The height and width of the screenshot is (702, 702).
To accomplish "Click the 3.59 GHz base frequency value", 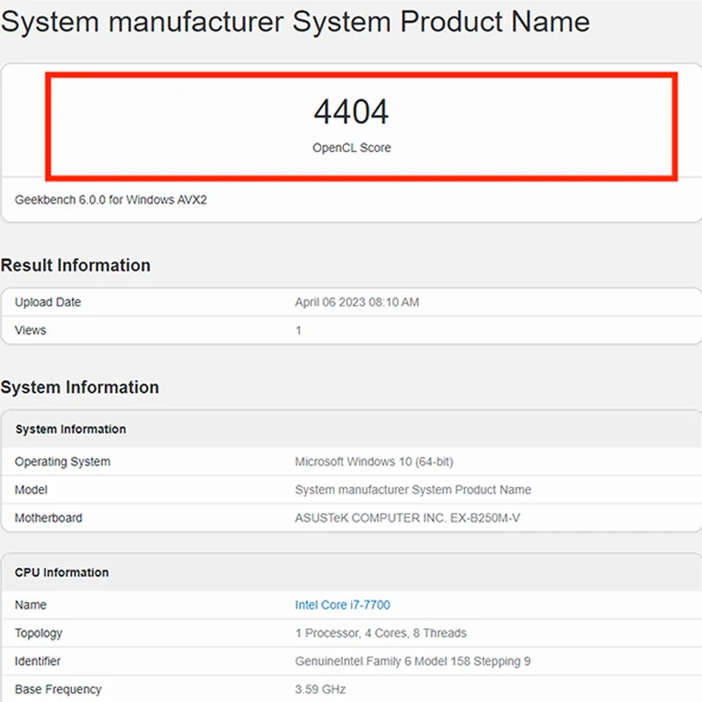I will [x=320, y=690].
